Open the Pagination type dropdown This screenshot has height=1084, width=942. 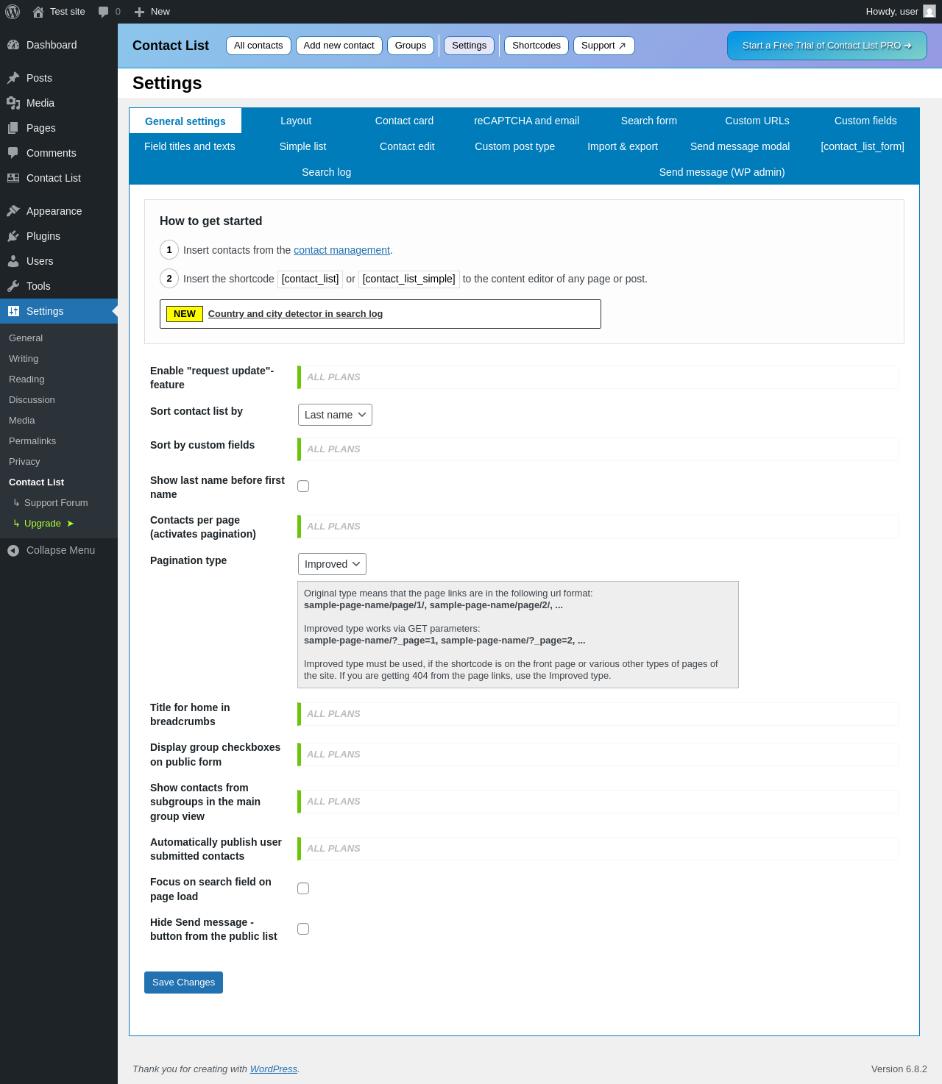tap(332, 564)
